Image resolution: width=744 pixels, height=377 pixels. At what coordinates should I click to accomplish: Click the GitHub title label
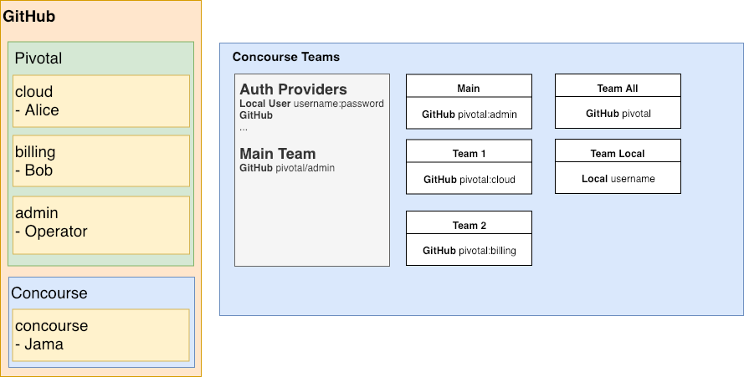click(29, 16)
